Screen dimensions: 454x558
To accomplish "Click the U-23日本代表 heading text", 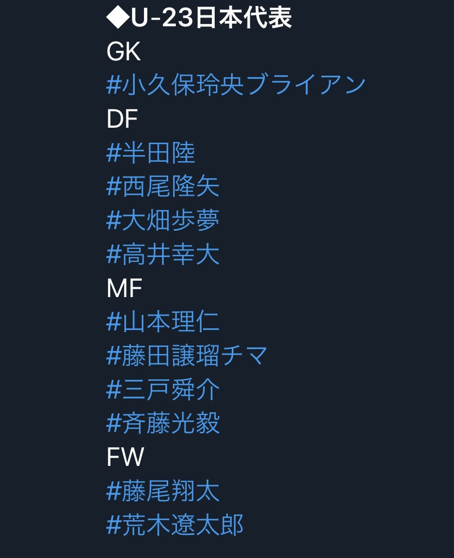I will (x=211, y=18).
